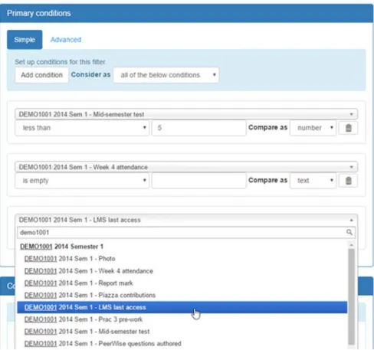Click the scrollbar up arrow in dropdown list

[351, 245]
